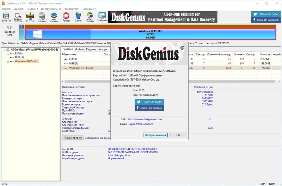Click the DiskGenius All-In-One Solution banner
This screenshot has width=282, height=186.
(x=163, y=17)
